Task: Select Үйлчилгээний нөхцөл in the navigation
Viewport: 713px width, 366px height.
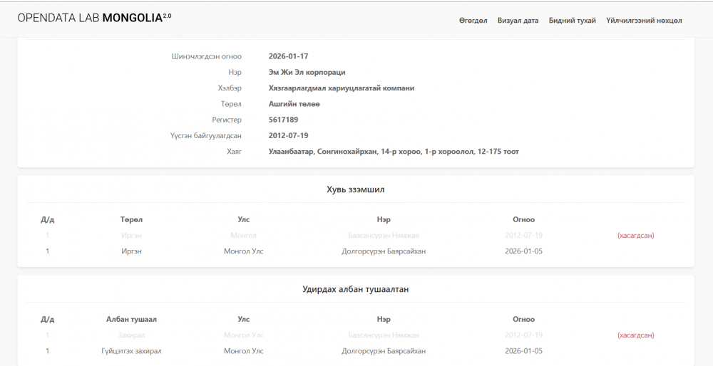Action: click(x=644, y=21)
